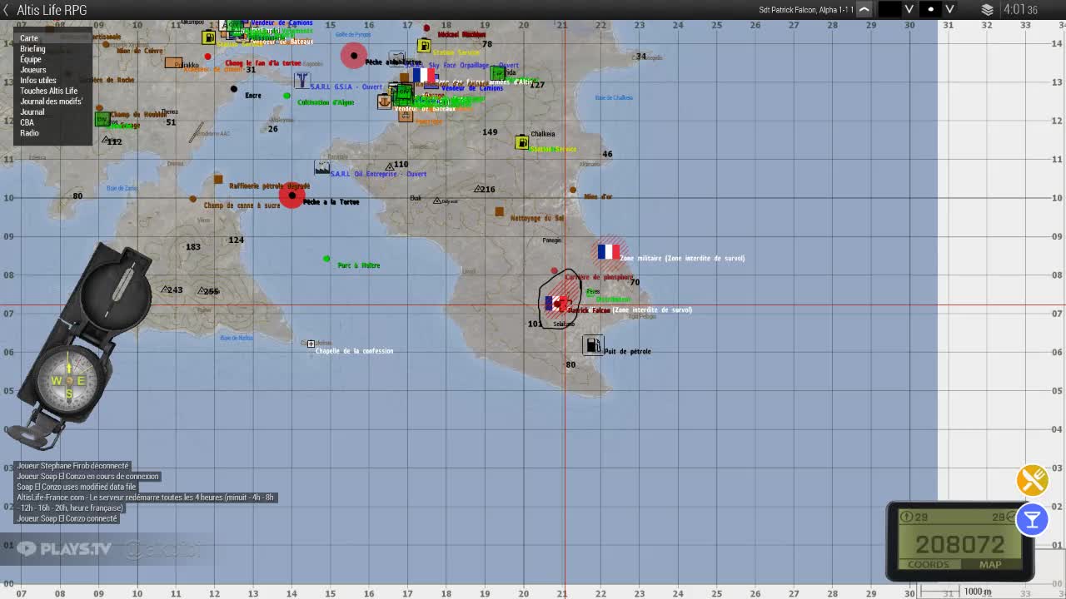Screen dimensions: 1066x599
Task: Click the map layers stack icon
Action: (988, 10)
